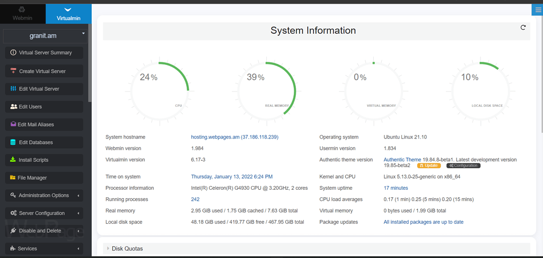This screenshot has height=258, width=543.
Task: Open the granit.am domain dropdown
Action: (43, 36)
